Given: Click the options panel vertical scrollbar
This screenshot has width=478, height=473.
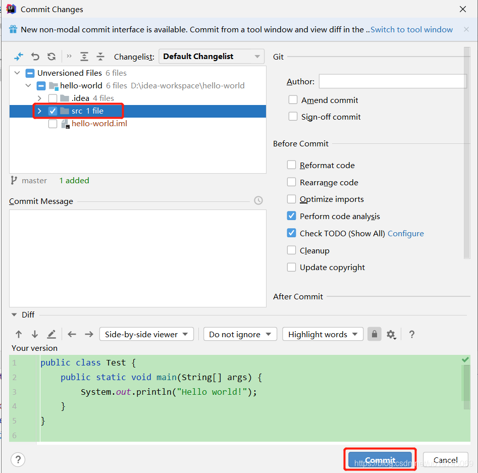Looking at the screenshot, I should [x=467, y=152].
